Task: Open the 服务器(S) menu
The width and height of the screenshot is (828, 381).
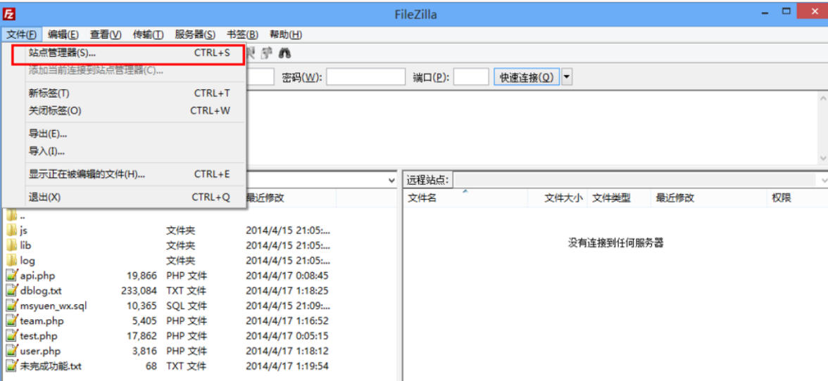Action: 195,34
